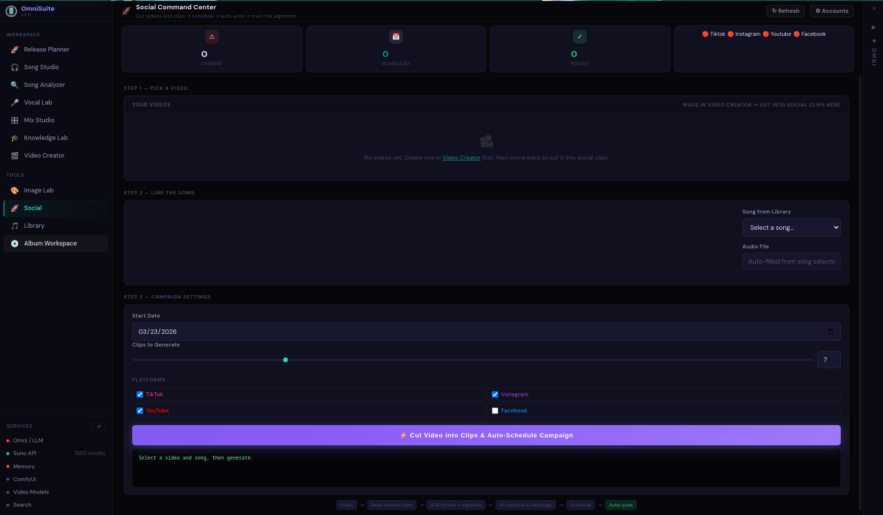Enable the Facebook platform checkbox
883x515 pixels.
tap(495, 410)
